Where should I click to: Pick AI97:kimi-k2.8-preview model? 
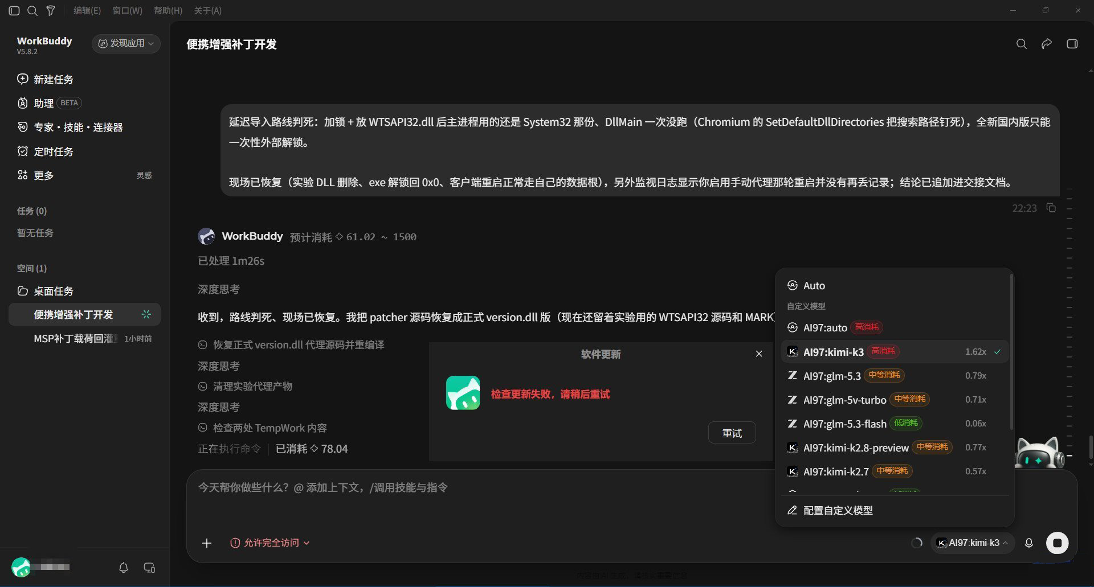click(895, 448)
